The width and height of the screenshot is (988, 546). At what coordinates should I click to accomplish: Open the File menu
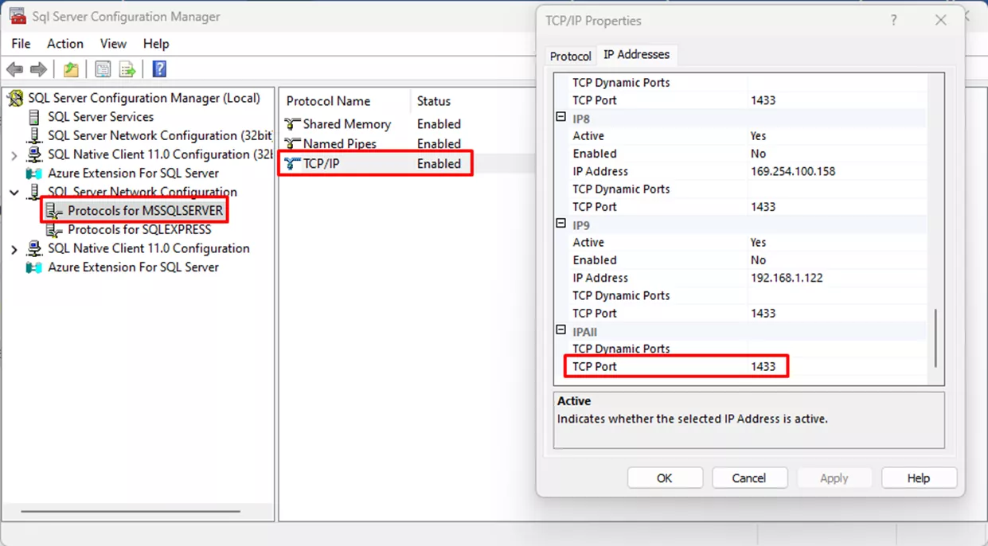tap(21, 44)
